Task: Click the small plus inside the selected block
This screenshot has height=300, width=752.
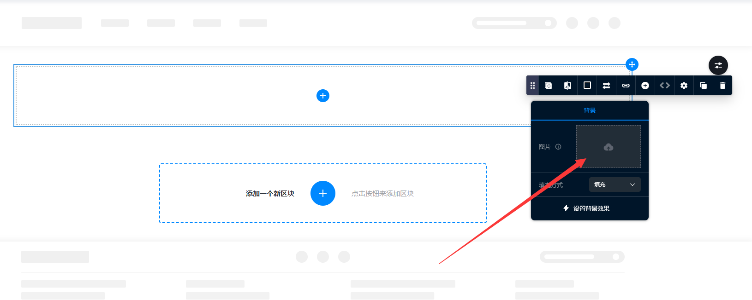Action: tap(323, 96)
